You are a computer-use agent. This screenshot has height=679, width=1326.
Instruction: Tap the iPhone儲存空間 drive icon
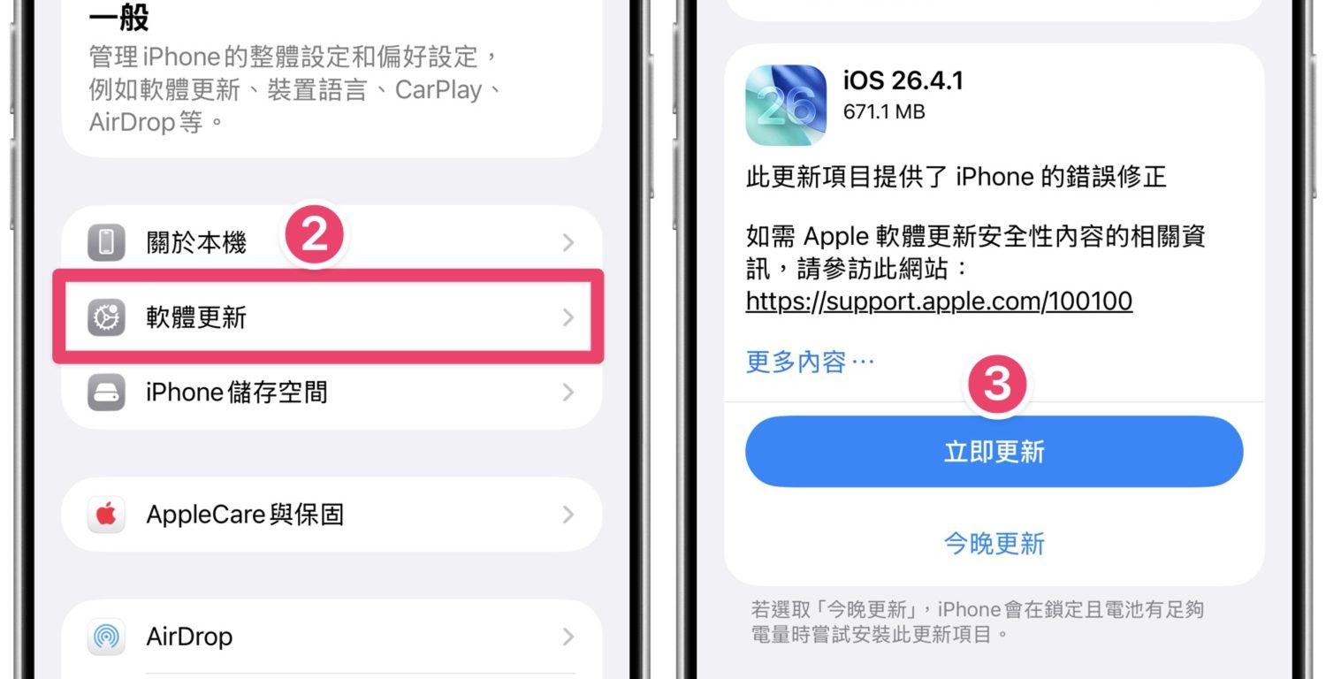106,392
